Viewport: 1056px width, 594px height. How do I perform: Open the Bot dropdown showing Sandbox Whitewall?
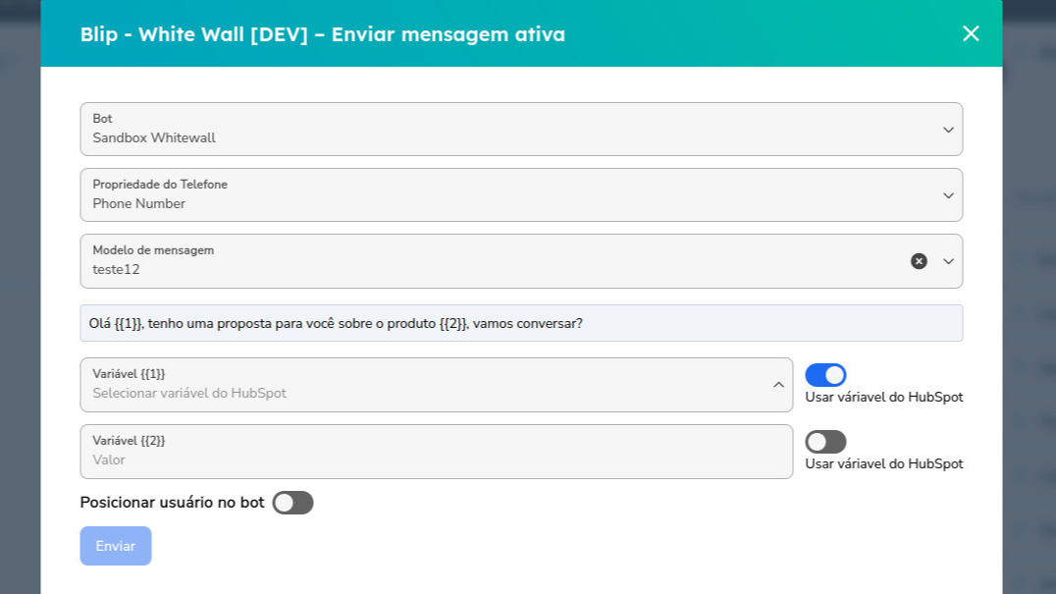click(520, 129)
